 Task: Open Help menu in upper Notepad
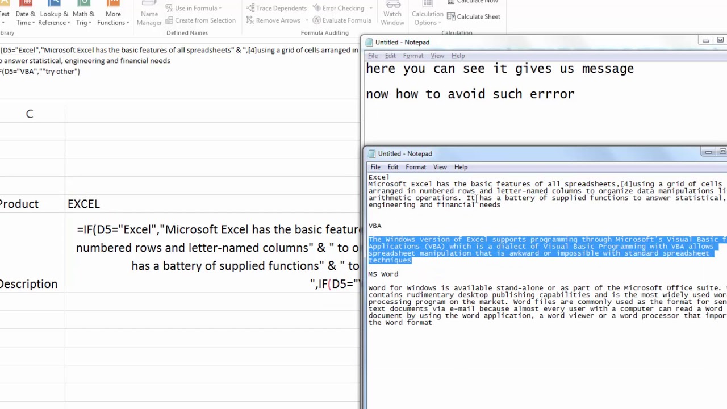point(458,56)
